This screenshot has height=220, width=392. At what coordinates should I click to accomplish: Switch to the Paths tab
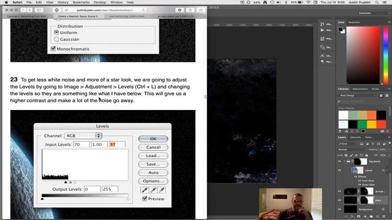(x=368, y=137)
